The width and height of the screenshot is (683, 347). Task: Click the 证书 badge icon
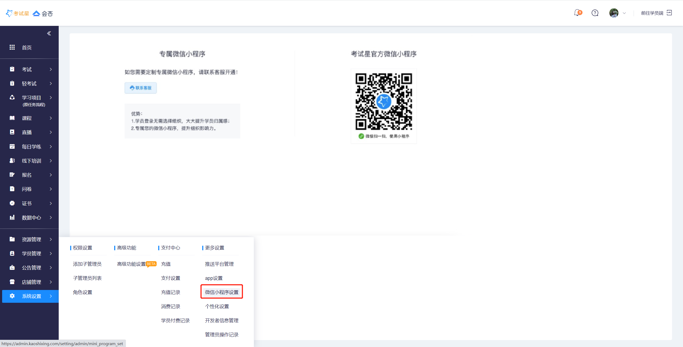(x=12, y=203)
